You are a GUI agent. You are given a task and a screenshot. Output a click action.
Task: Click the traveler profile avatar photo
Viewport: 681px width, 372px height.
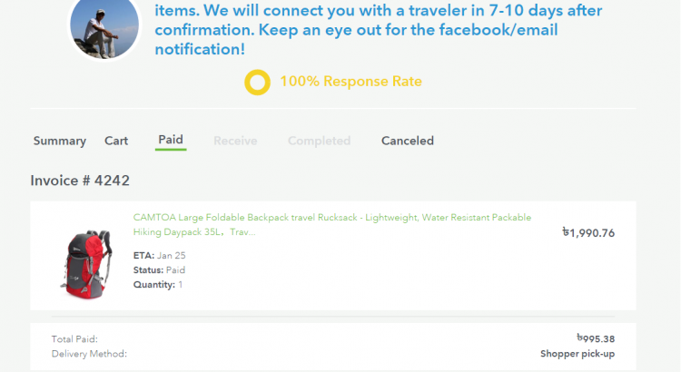(x=105, y=26)
